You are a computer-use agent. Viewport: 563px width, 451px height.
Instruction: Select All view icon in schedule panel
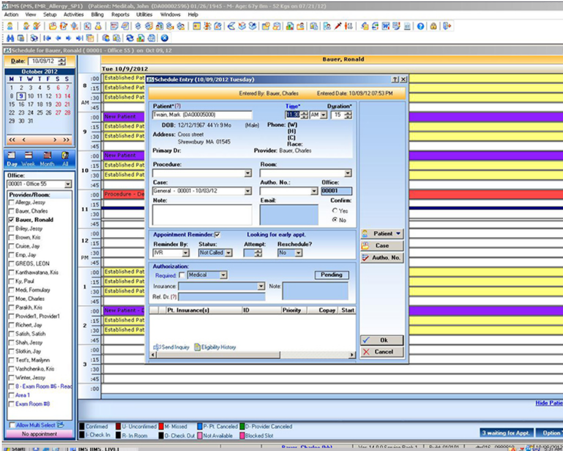pos(65,159)
